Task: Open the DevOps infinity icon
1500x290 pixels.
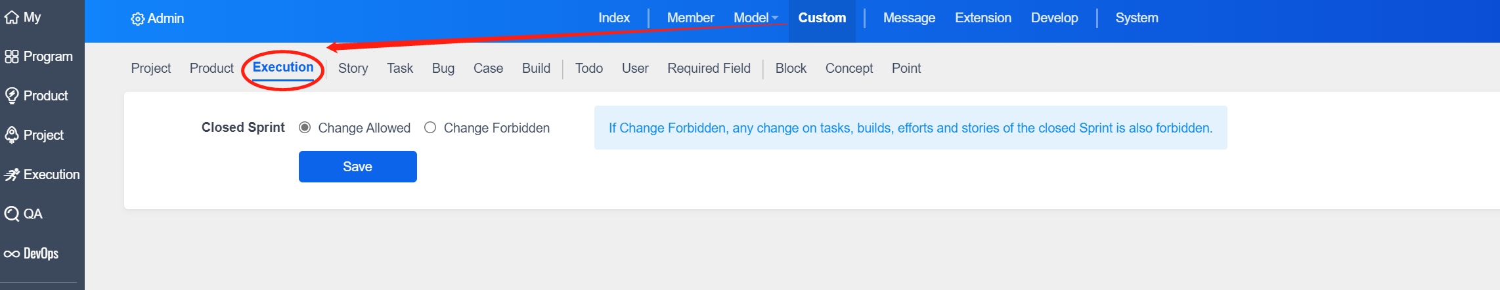Action: tap(11, 254)
